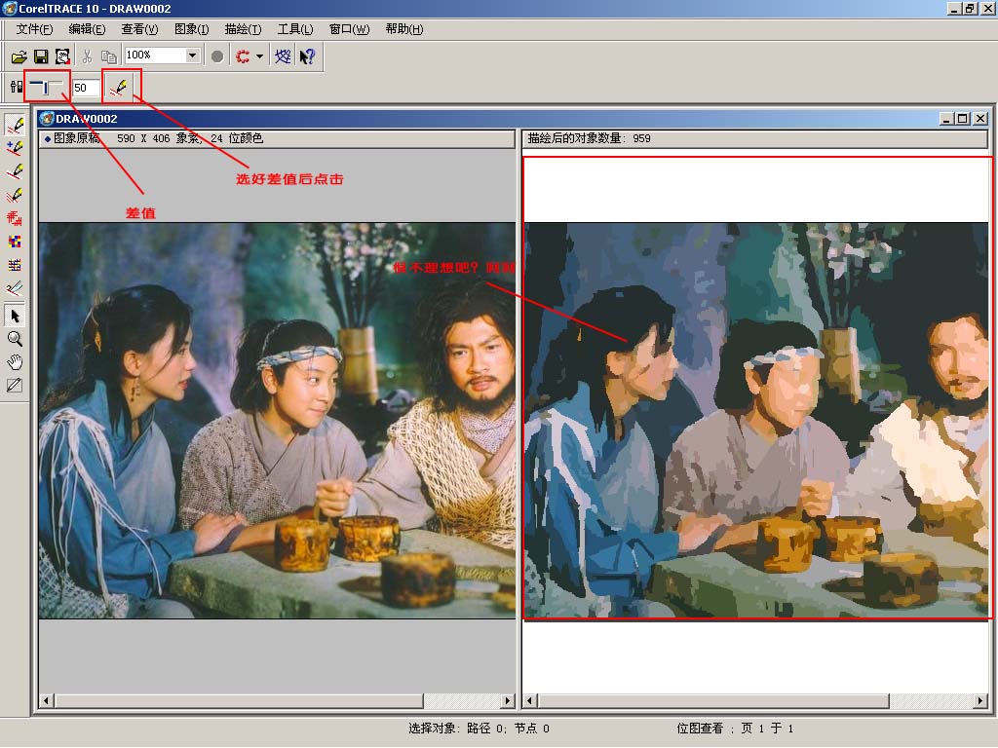Click the accuracy threshold slider in property bar

(47, 87)
